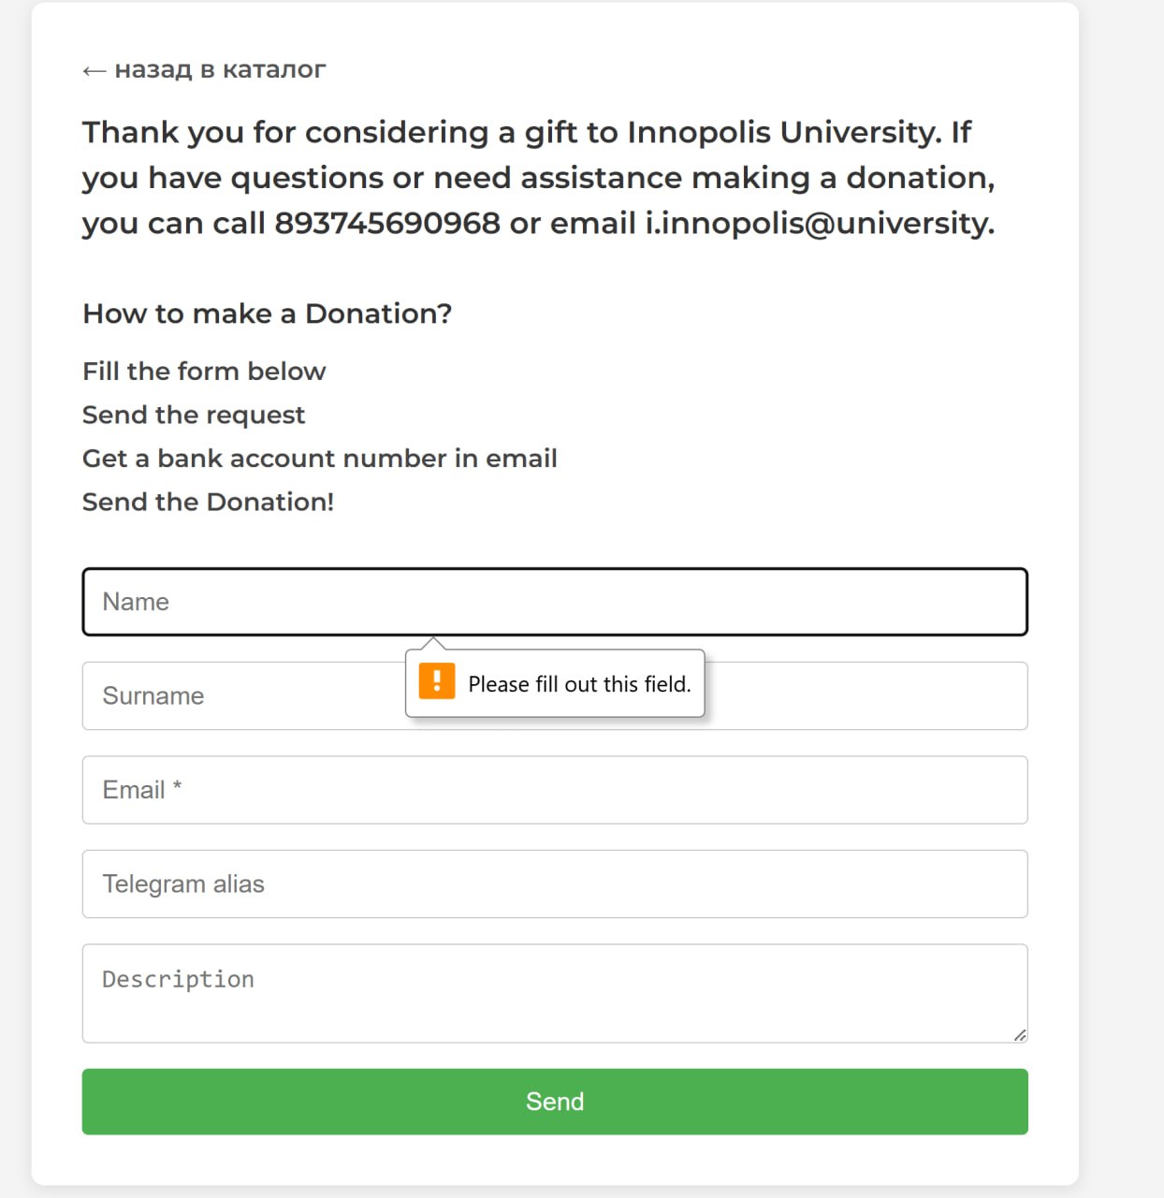Click the 'How to make a Donation?' heading

pyautogui.click(x=267, y=314)
